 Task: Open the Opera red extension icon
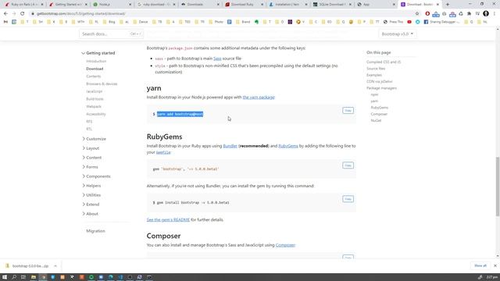click(427, 14)
